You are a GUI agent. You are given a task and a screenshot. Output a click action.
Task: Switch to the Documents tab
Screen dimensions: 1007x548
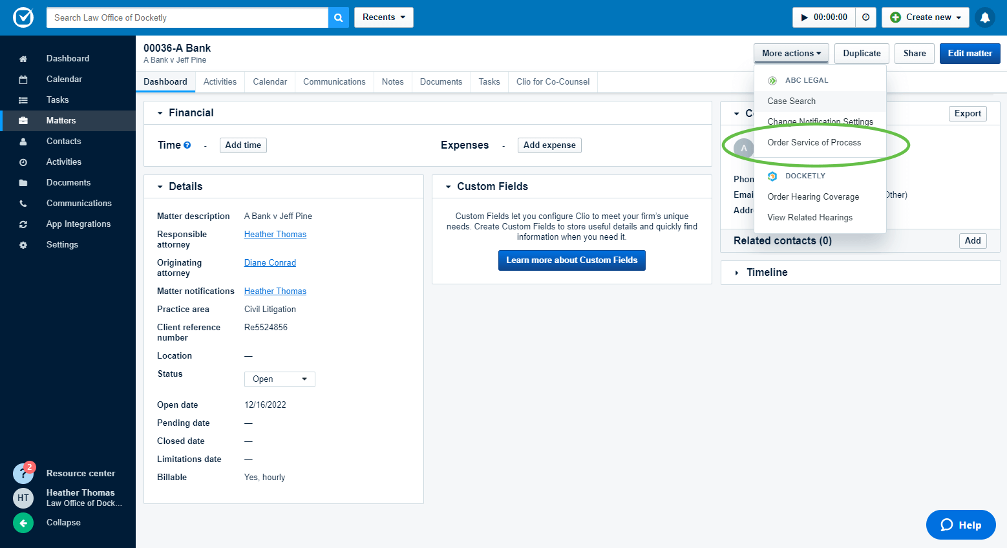click(x=441, y=82)
